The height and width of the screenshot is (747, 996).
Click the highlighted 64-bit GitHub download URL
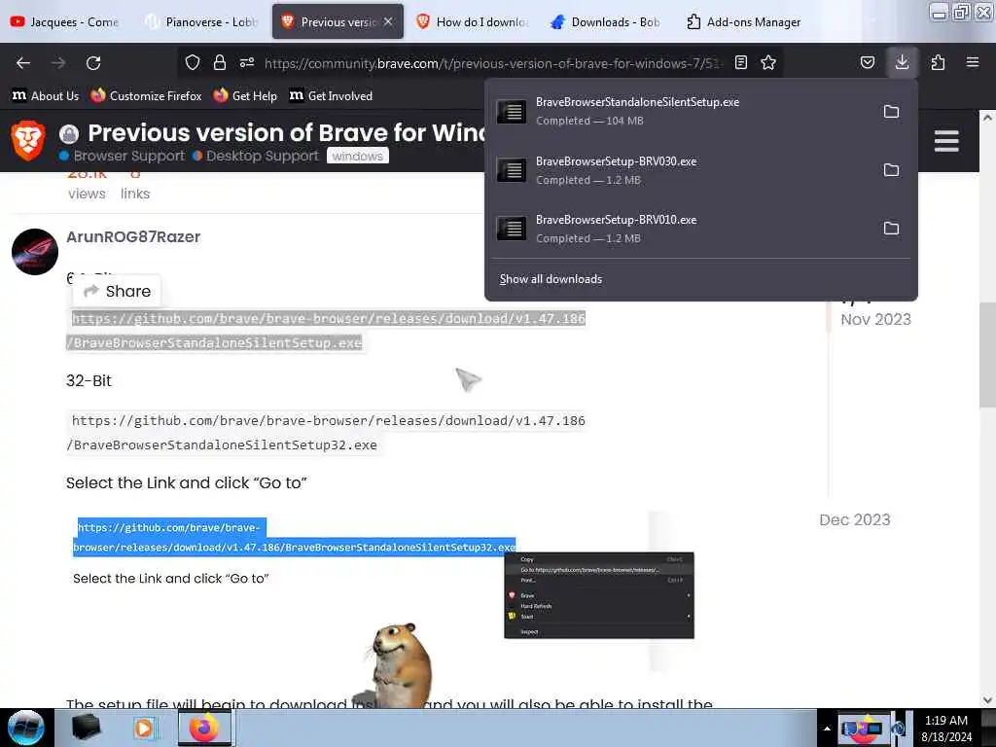pos(326,331)
